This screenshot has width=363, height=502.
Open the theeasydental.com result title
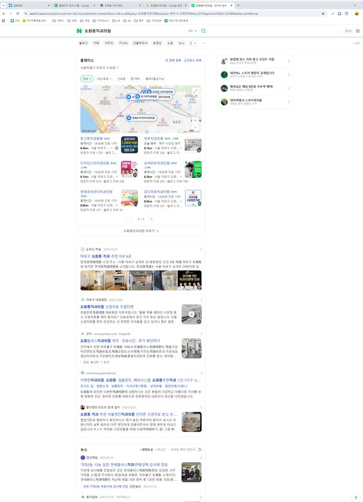coord(140,380)
